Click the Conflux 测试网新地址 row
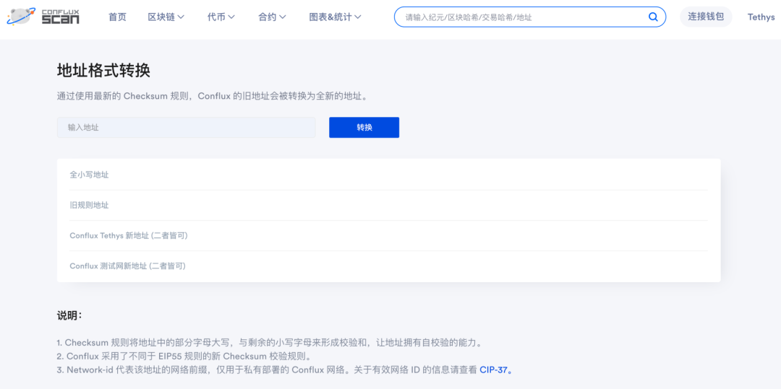 click(x=388, y=266)
